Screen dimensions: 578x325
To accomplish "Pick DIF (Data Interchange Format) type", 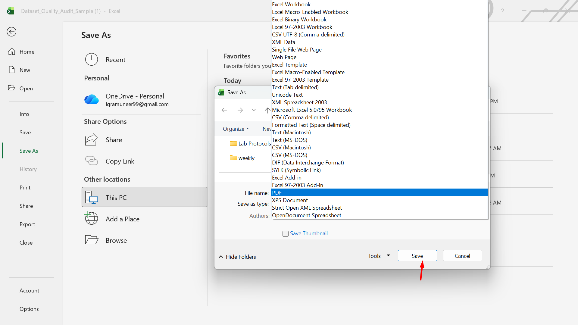I will 380,162.
